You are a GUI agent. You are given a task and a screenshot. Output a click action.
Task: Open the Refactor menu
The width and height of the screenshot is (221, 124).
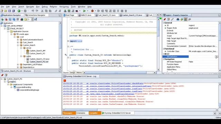(54, 7)
